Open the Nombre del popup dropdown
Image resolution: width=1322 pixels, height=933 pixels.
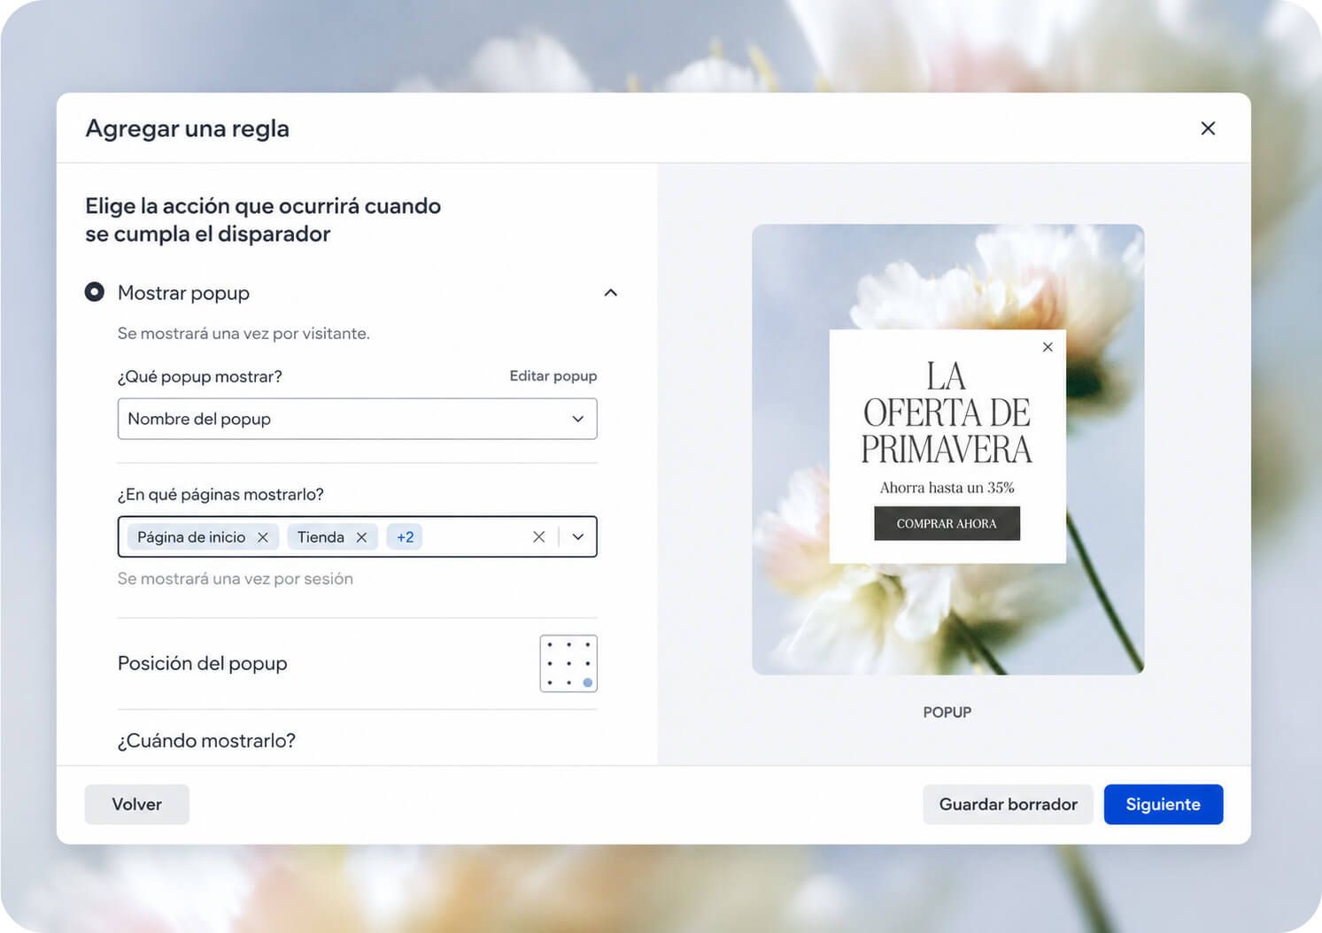[x=357, y=419]
